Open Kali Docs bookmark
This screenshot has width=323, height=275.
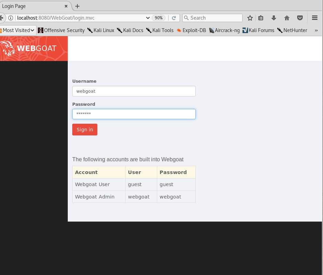130,30
